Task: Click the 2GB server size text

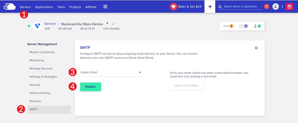Action: pyautogui.click(x=47, y=29)
